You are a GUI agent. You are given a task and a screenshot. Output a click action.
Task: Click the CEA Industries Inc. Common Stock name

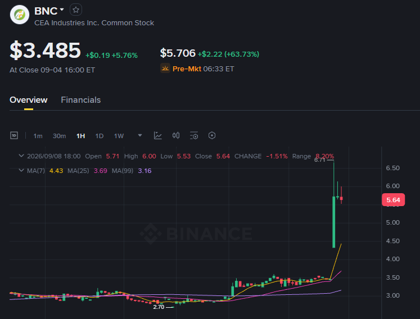94,23
